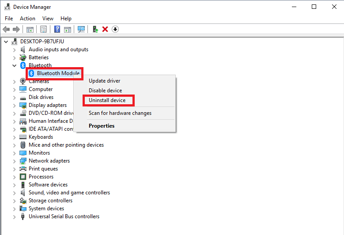Click the Forward arrow toolbar icon

click(16, 29)
